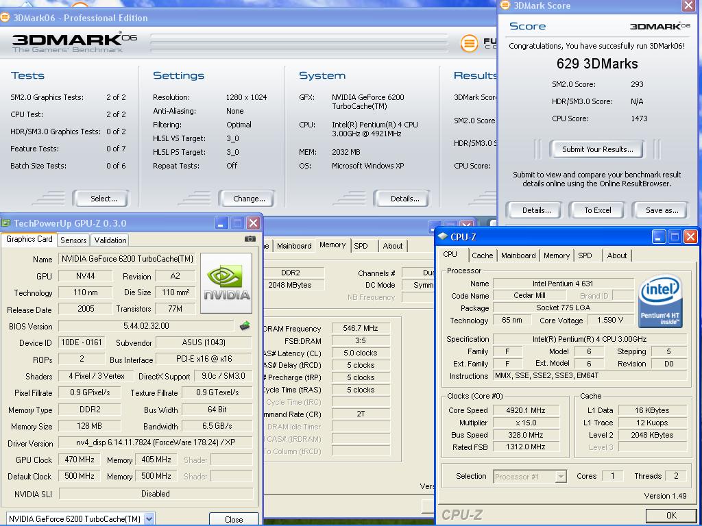Select the Graphics Card tab in GPU-Z
702x526 pixels.
coord(29,239)
